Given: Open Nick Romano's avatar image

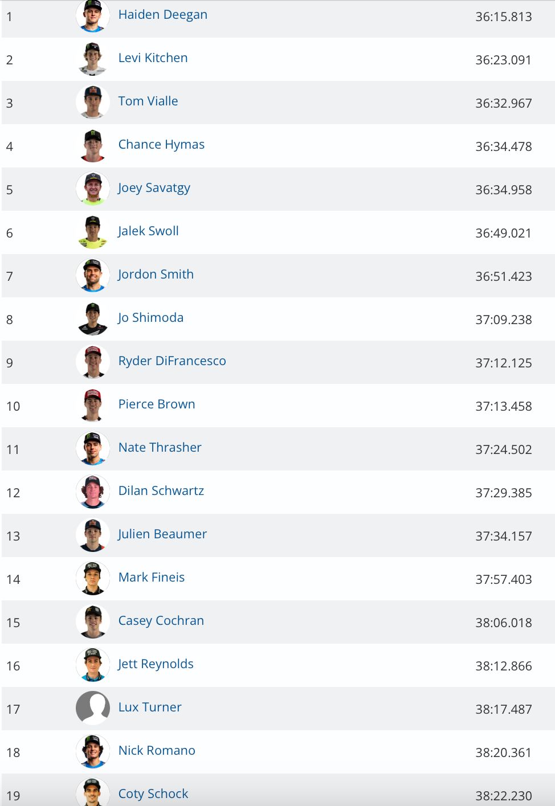Looking at the screenshot, I should [x=92, y=752].
